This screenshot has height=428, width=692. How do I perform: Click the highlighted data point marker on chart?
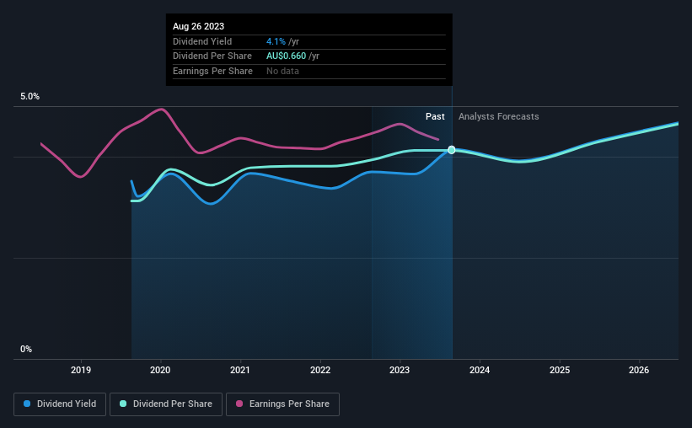click(x=452, y=150)
